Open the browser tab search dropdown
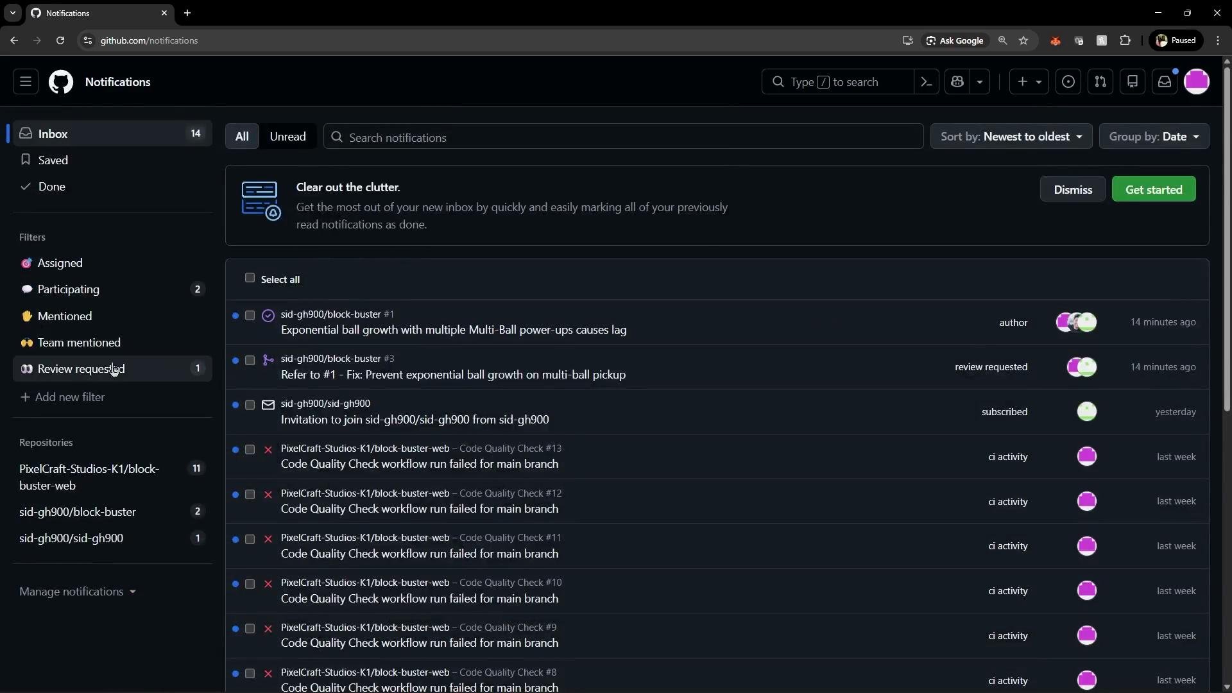1232x693 pixels. click(12, 13)
